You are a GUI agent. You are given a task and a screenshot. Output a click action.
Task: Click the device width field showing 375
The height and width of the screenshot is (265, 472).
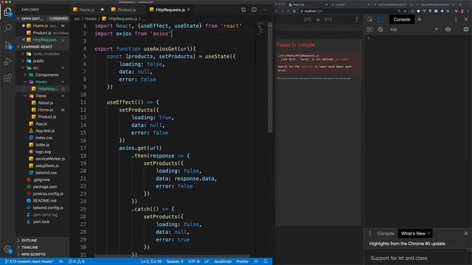point(308,20)
